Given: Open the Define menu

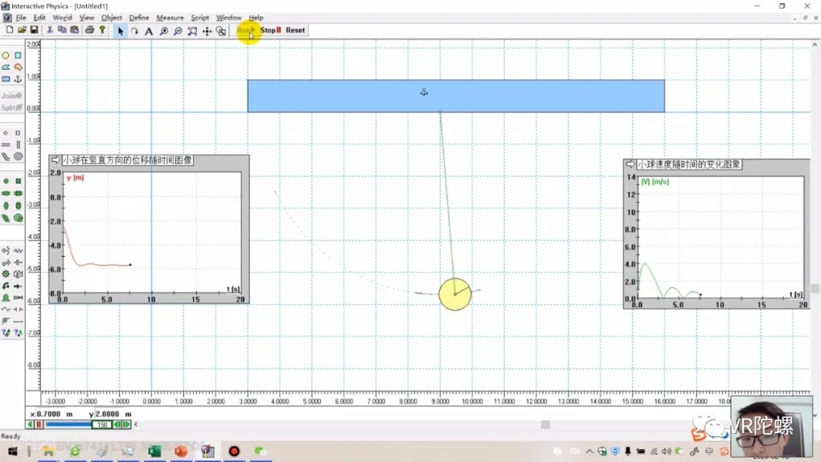Looking at the screenshot, I should click(139, 17).
